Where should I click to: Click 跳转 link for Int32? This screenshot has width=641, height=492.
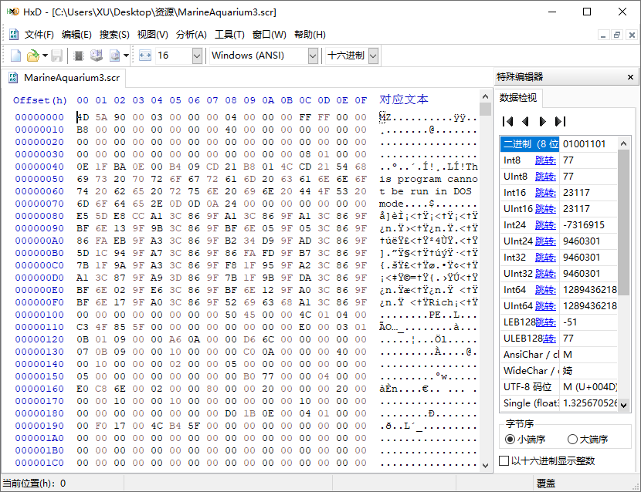click(545, 258)
